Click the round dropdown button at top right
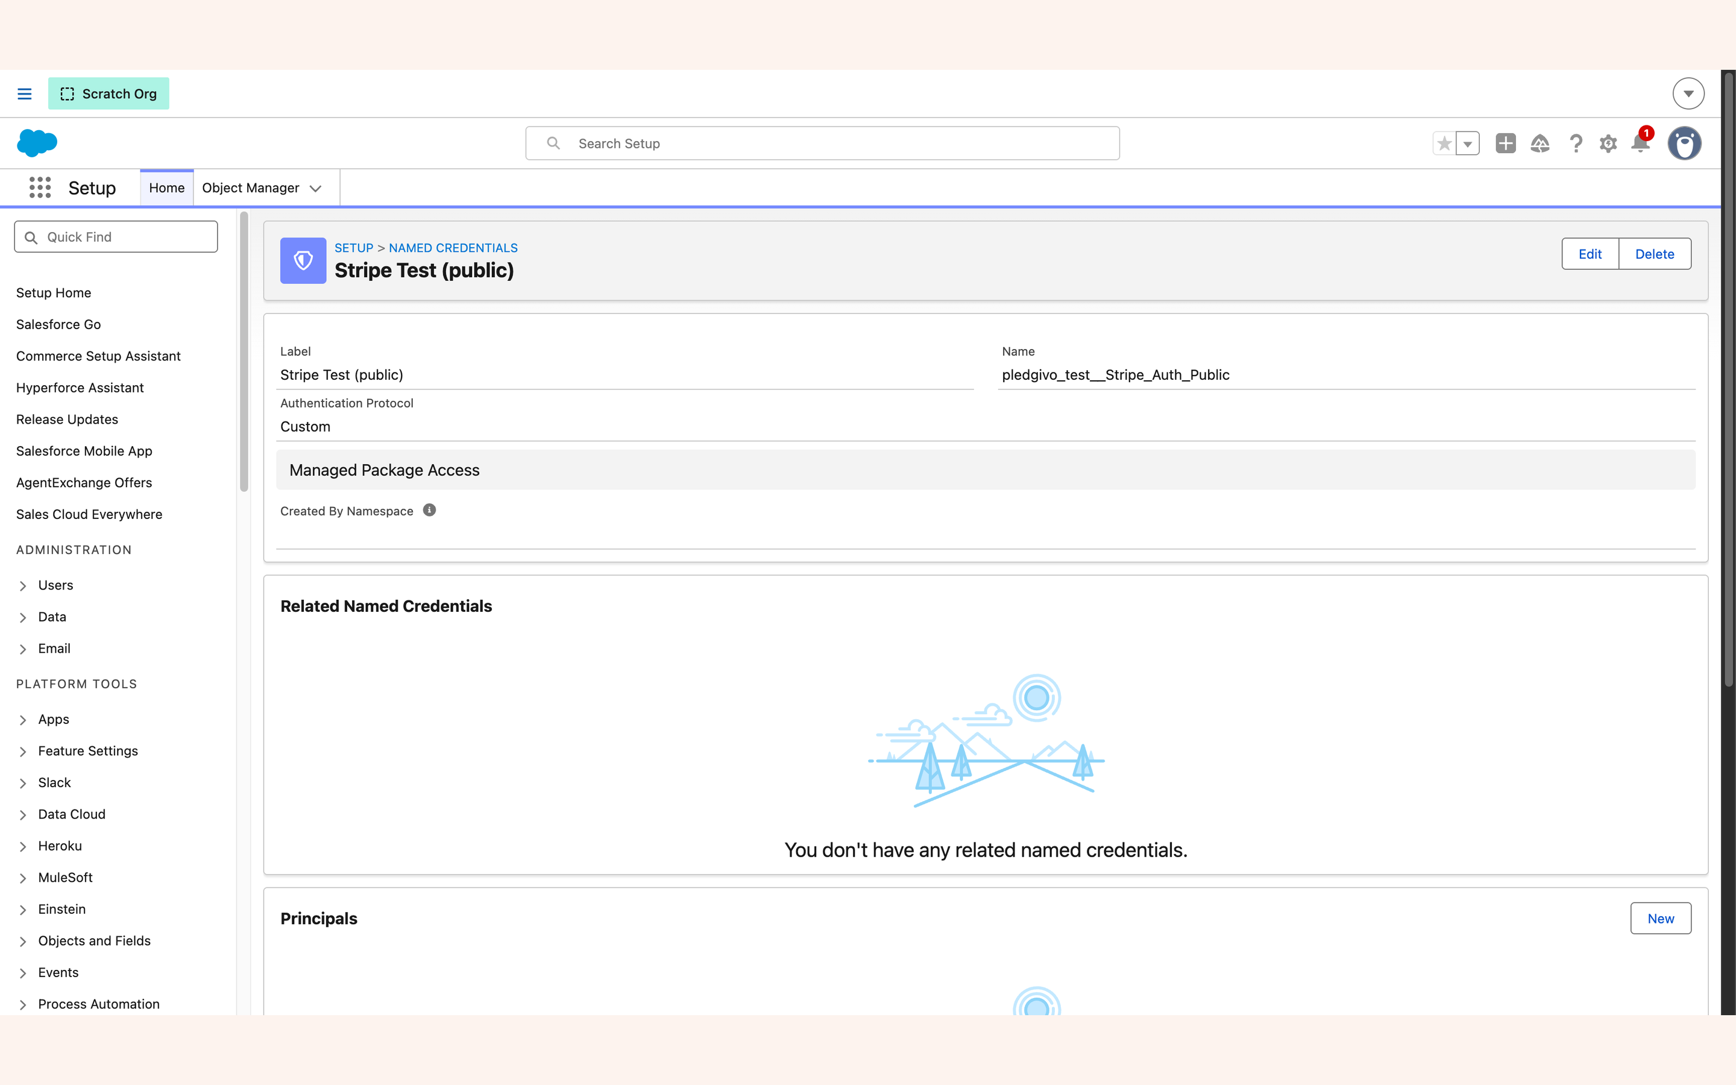The image size is (1736, 1085). [1688, 94]
